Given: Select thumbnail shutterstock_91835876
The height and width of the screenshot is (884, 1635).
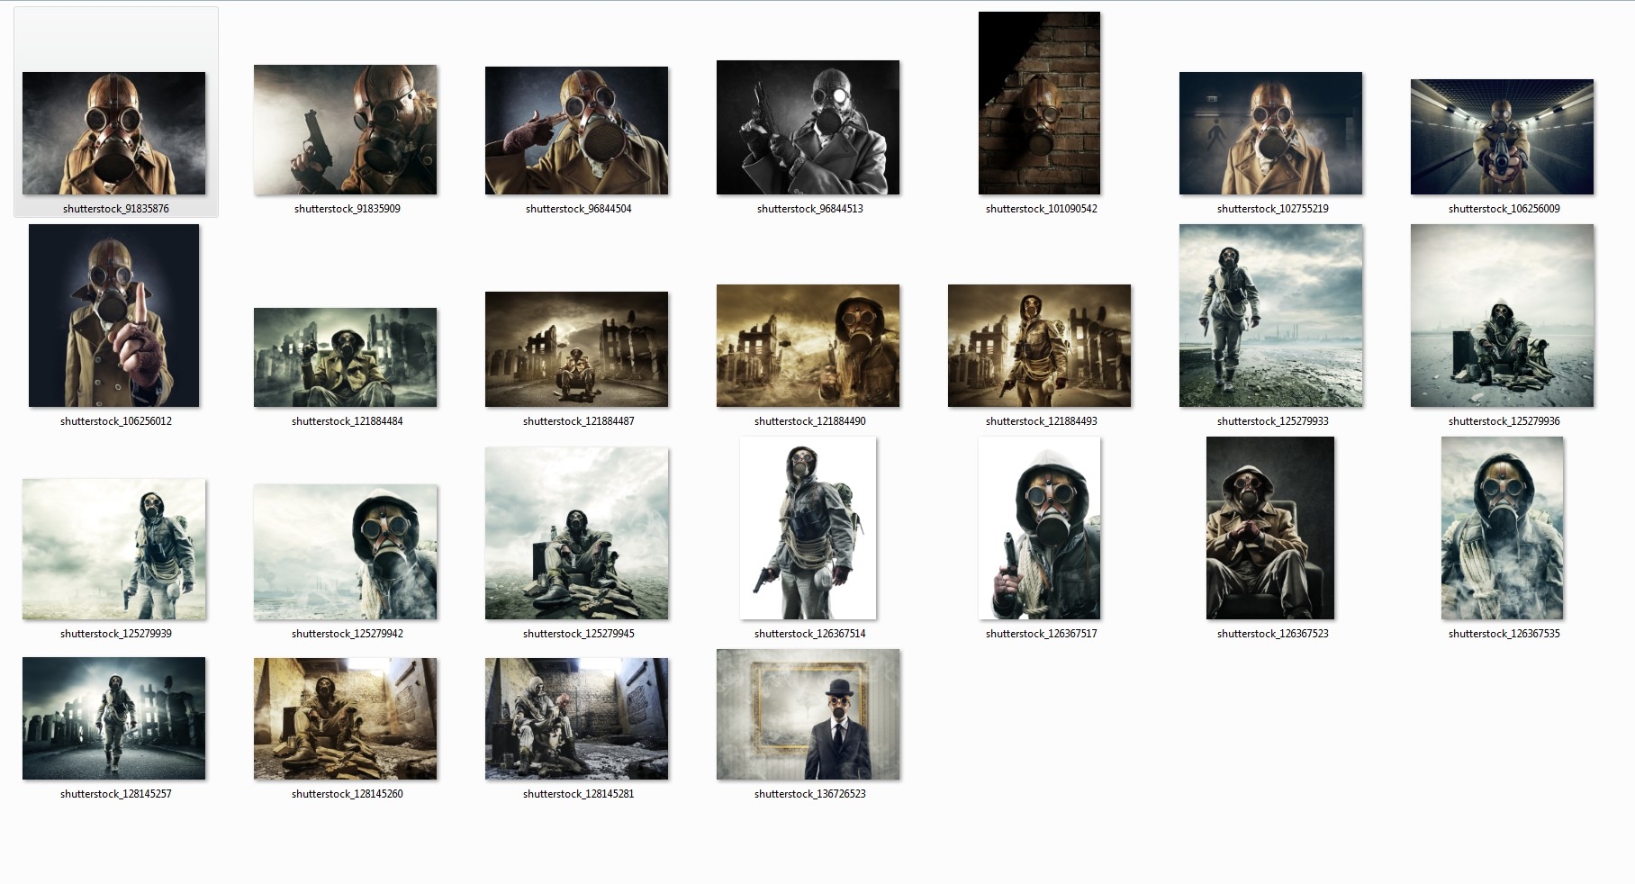Looking at the screenshot, I should click(x=114, y=133).
